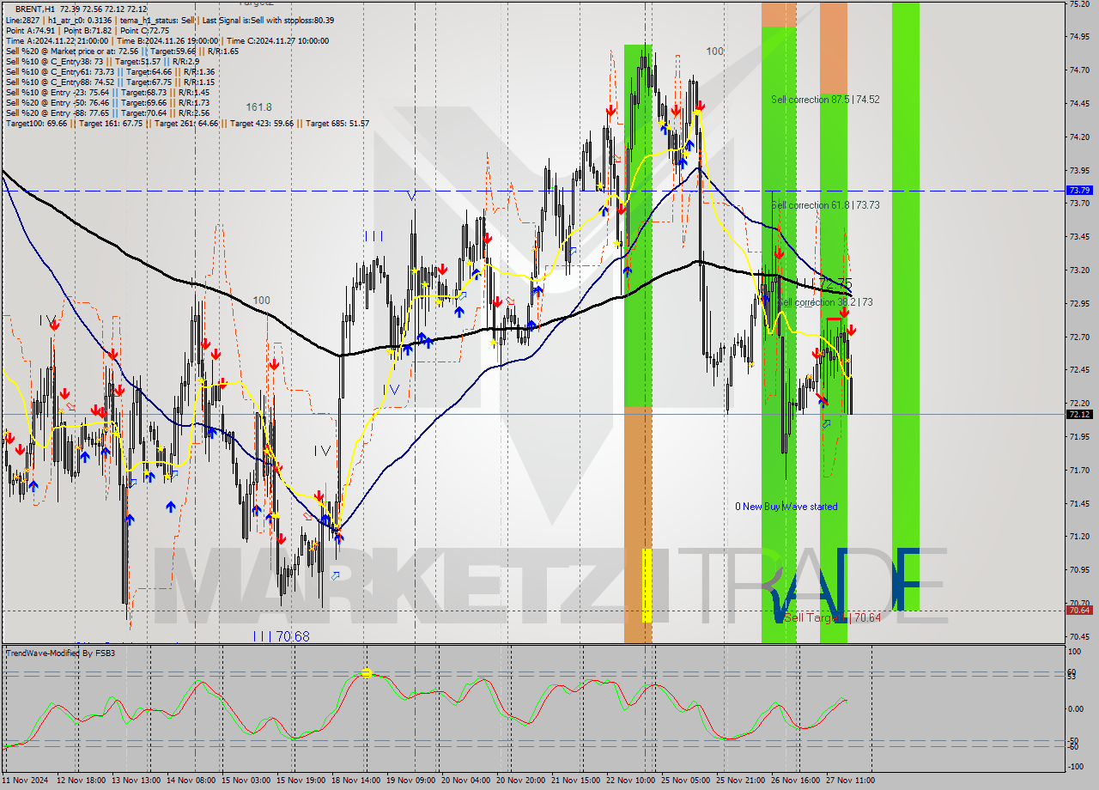The image size is (1099, 790).
Task: Click the 'Sell %20 @ Entry -50: 76.46' line
Action: [x=107, y=103]
